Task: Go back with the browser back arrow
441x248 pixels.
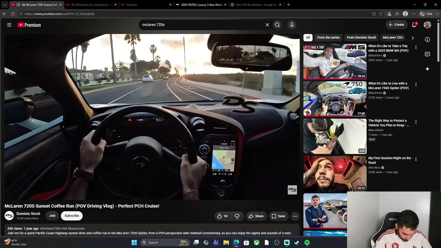Action: [x=4, y=14]
